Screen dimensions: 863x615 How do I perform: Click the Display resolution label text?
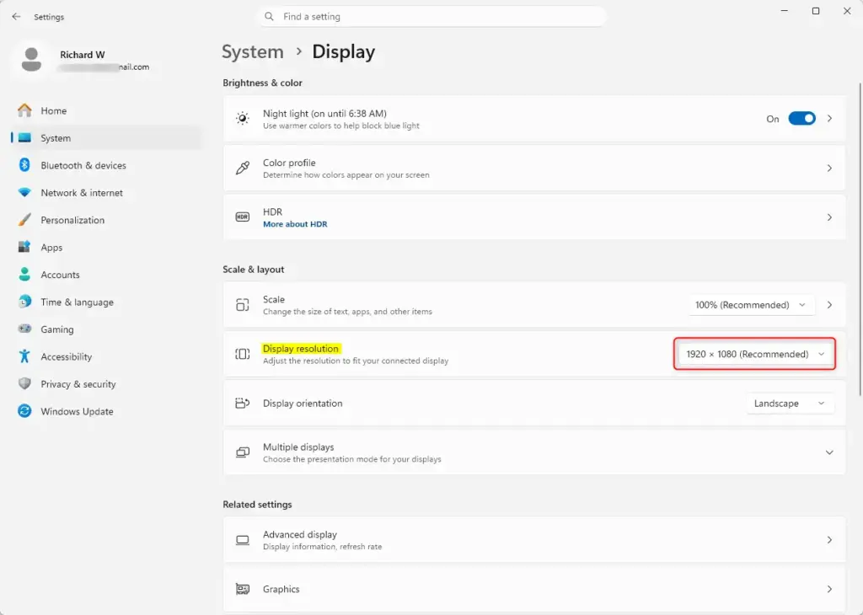[x=301, y=348]
